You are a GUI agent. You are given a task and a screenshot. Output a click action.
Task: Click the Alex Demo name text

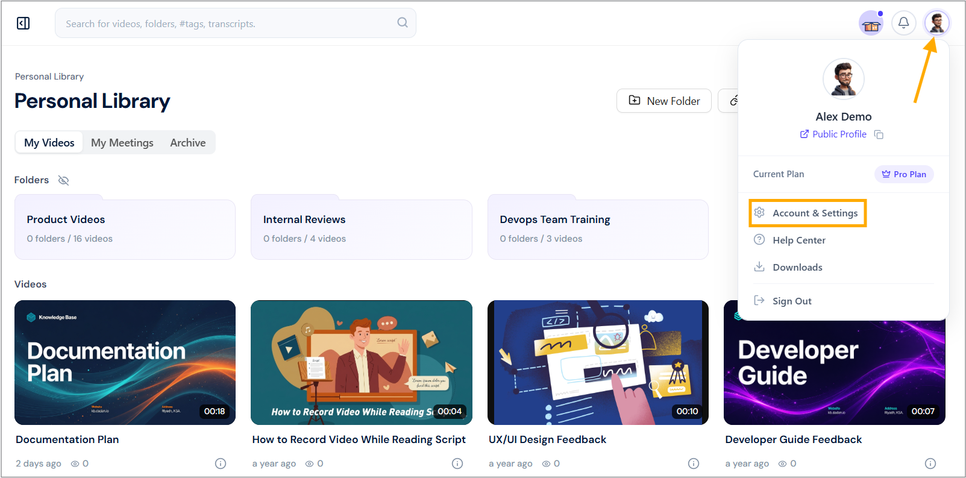844,116
